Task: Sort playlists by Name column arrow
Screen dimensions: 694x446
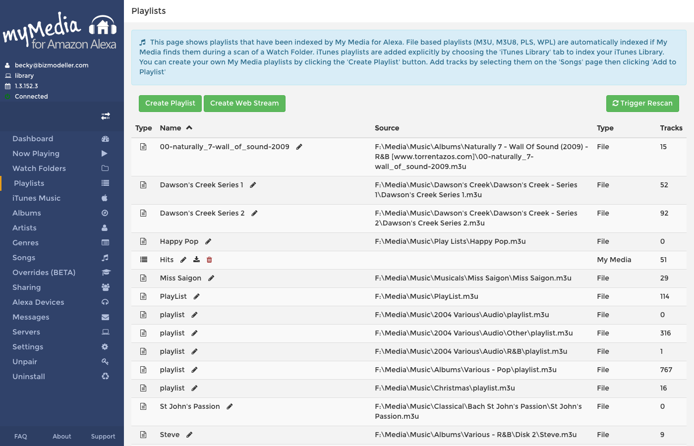Action: pyautogui.click(x=189, y=128)
